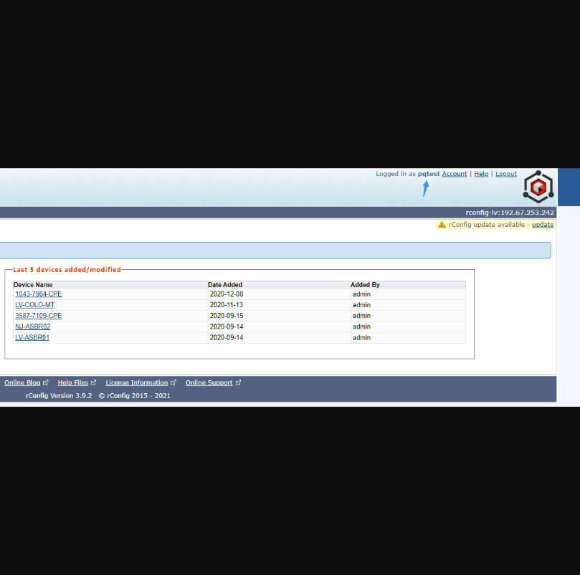Go to Online Support footer link
580x575 pixels.
209,383
